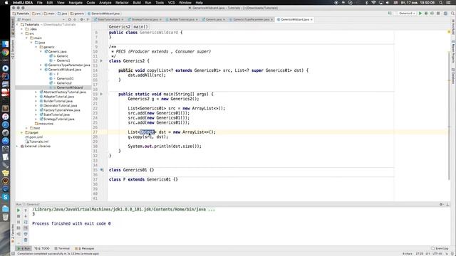Switch to GenericsTypeParameter.java editor tab

click(252, 19)
